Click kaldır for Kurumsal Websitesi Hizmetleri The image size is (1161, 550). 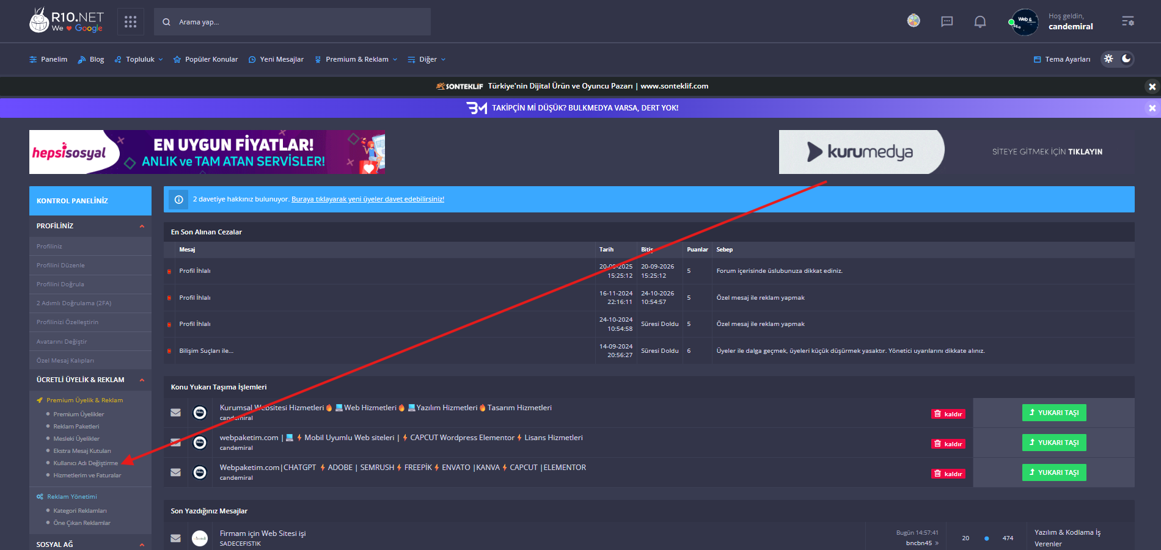pos(948,414)
